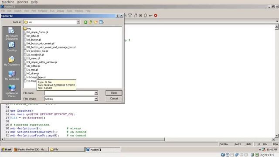Open Padre's Debug menu

pyautogui.click(x=60, y=11)
